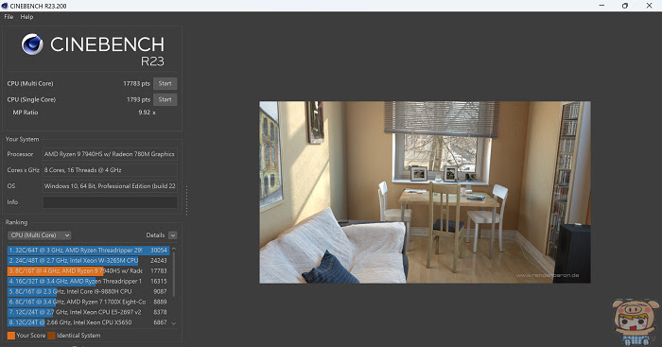
Task: Click the brown Identical System swatch
Action: (x=51, y=336)
